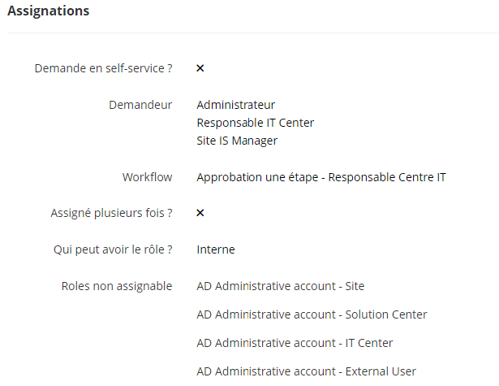Click the X mark beside Assigné plusieurs fois
Image resolution: width=499 pixels, height=386 pixels.
click(x=200, y=213)
